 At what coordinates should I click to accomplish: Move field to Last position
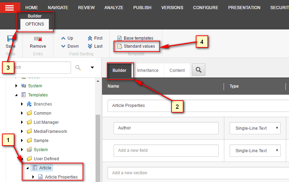[x=90, y=46]
